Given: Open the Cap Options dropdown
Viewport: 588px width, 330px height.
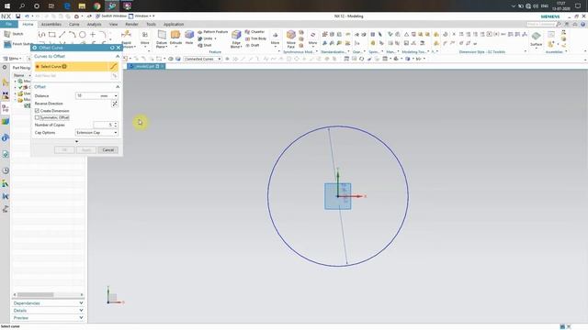Looking at the screenshot, I should [x=116, y=133].
